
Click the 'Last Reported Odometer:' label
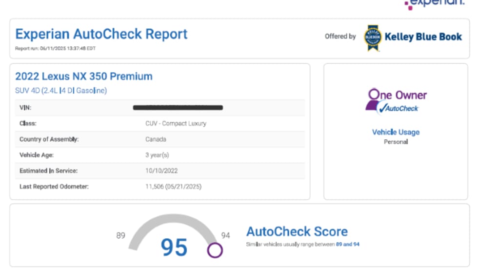coord(54,187)
